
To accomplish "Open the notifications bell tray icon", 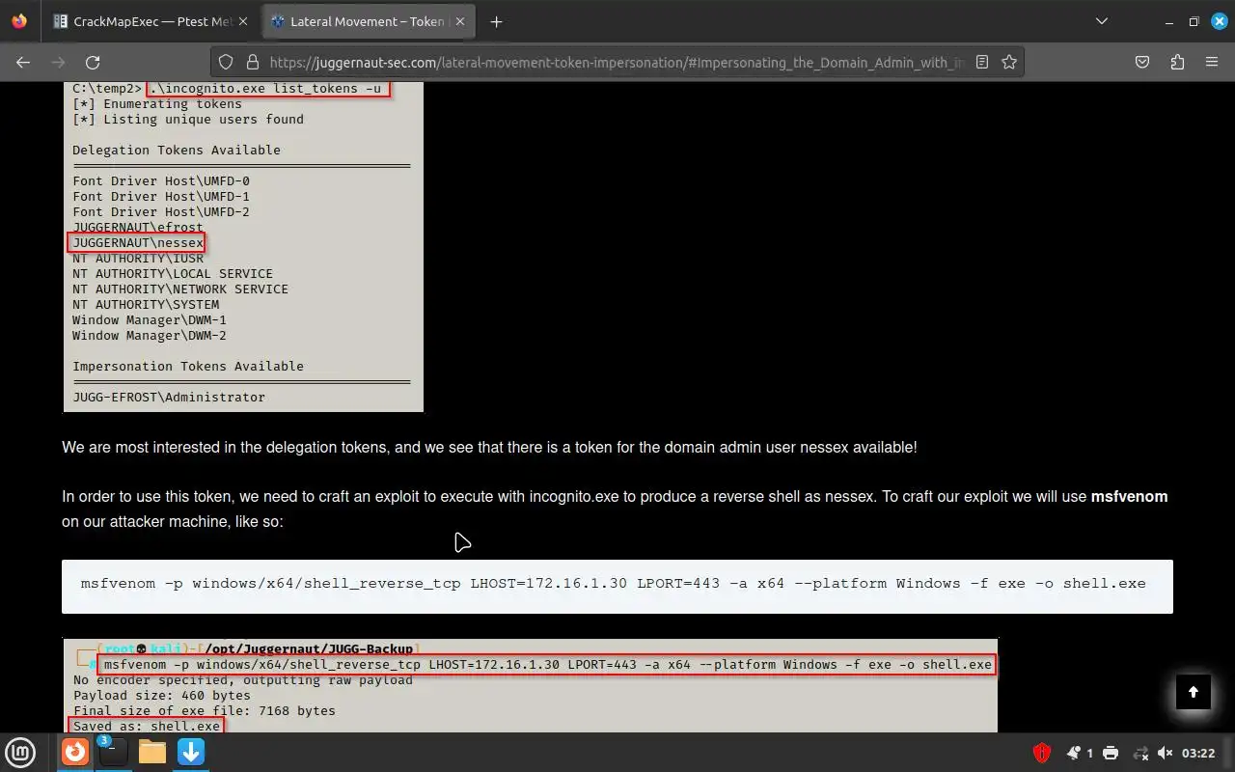I will pyautogui.click(x=1074, y=753).
